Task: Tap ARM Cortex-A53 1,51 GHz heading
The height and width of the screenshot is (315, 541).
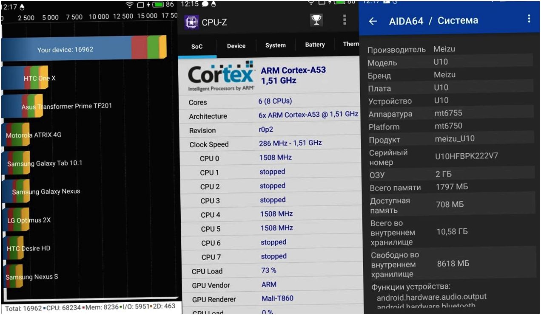Action: 293,75
